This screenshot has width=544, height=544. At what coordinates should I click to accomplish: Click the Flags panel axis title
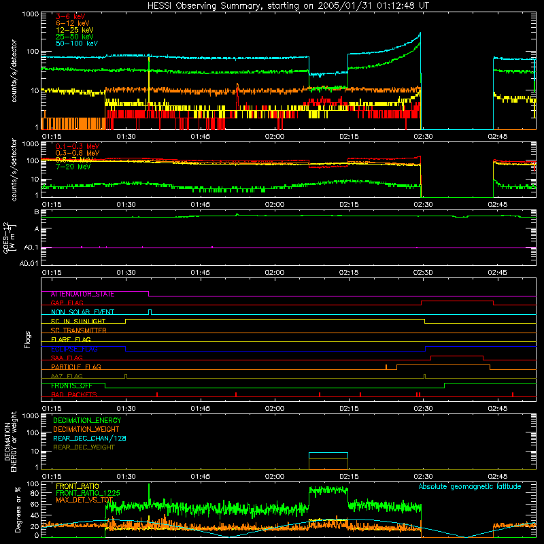(27, 339)
